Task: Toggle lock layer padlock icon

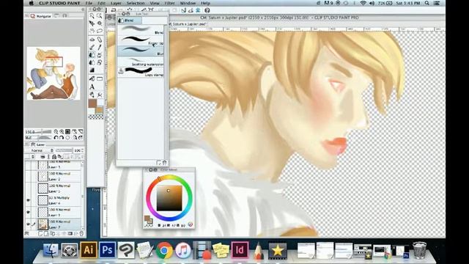Action: [54, 156]
